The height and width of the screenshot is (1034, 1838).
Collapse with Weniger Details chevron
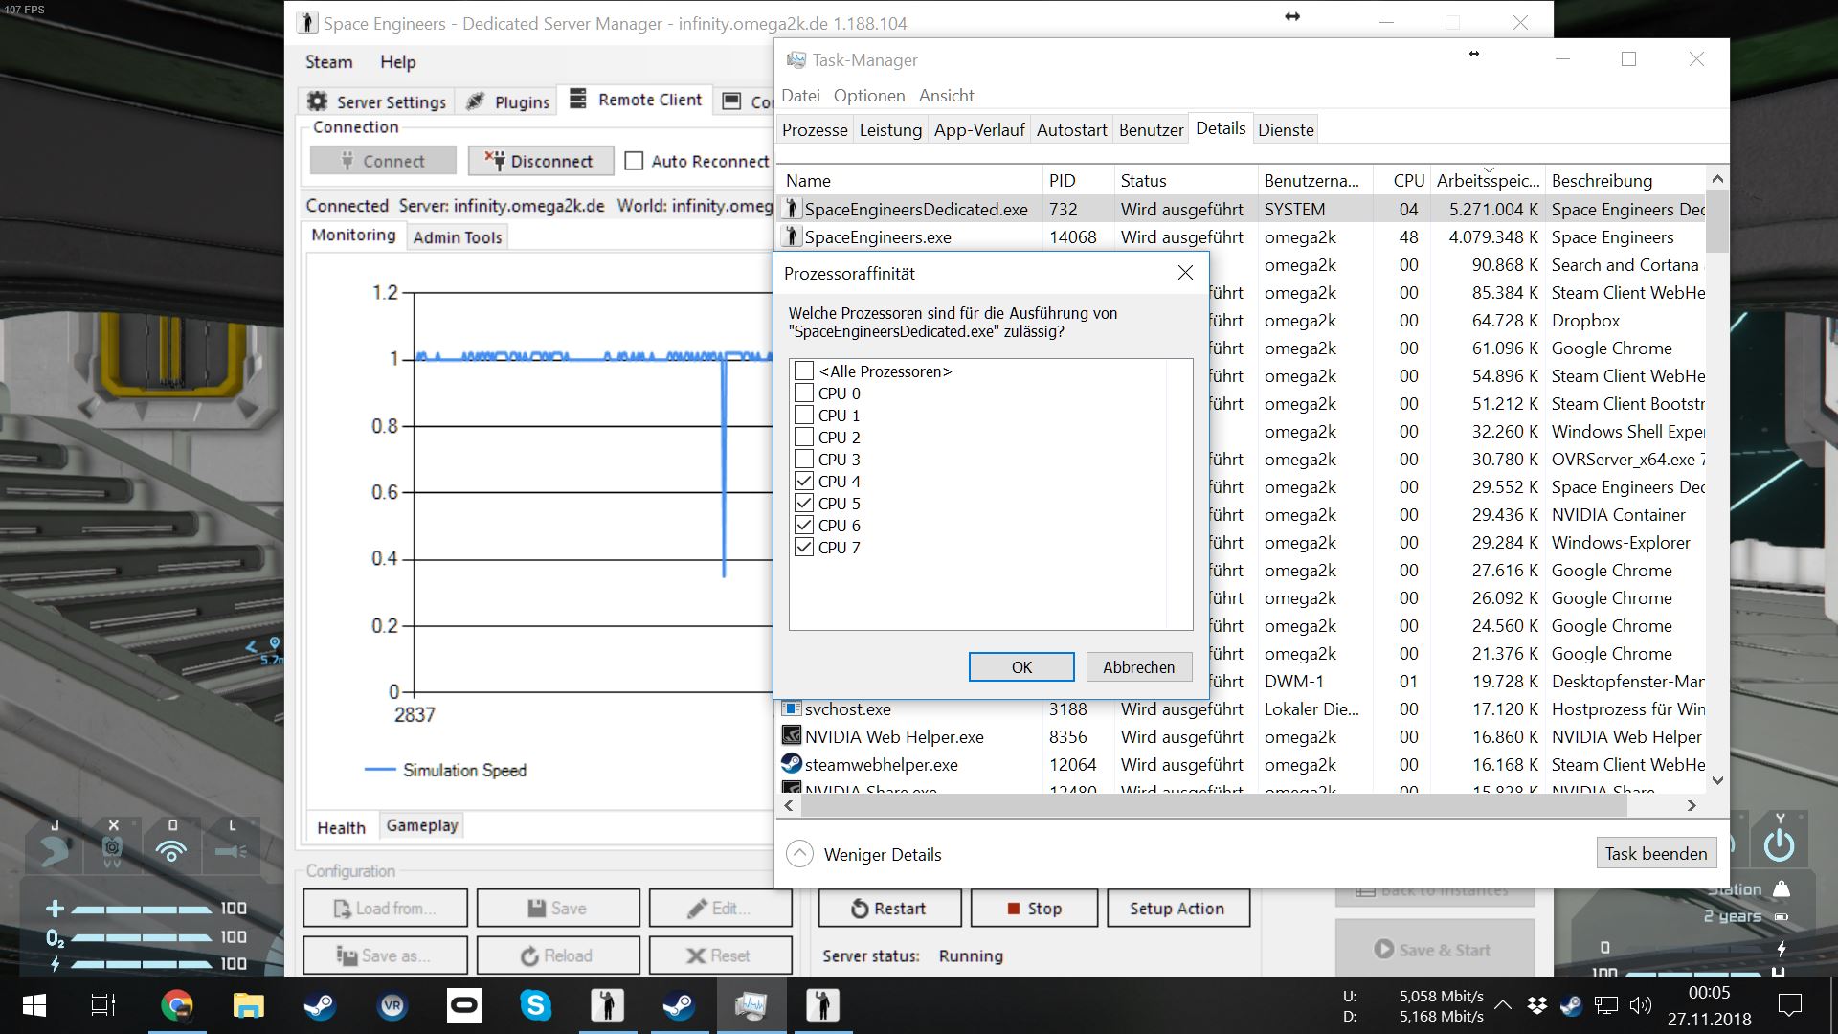(x=799, y=854)
